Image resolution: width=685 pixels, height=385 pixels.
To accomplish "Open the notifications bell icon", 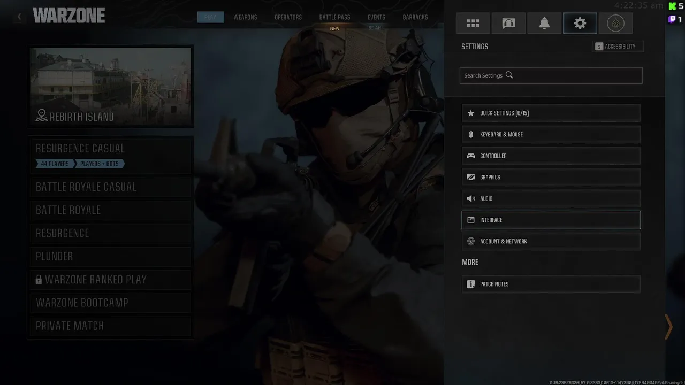I will click(544, 23).
